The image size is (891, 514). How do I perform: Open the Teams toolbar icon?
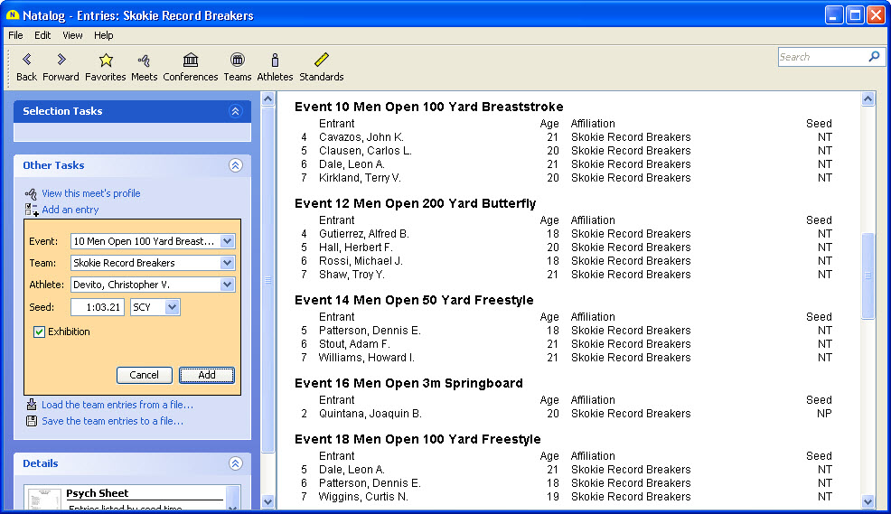coord(238,61)
